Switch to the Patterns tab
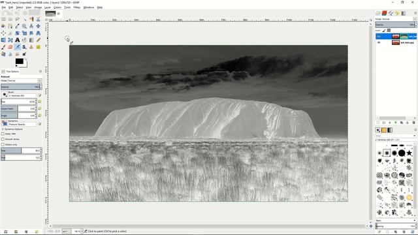 coord(384,130)
